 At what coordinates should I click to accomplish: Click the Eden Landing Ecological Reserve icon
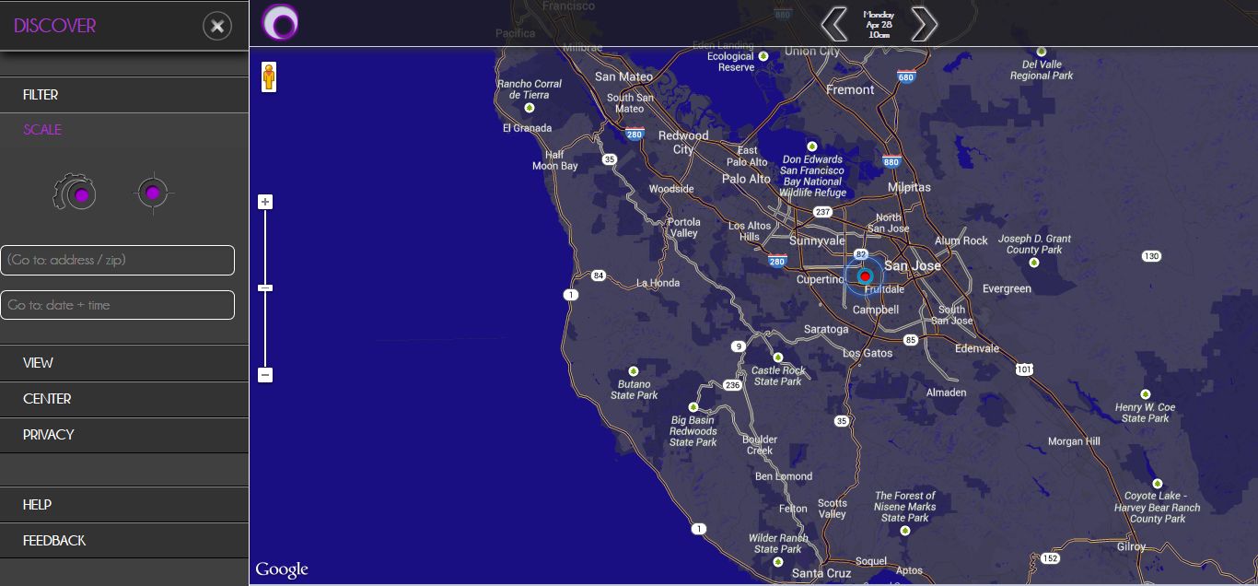(763, 56)
